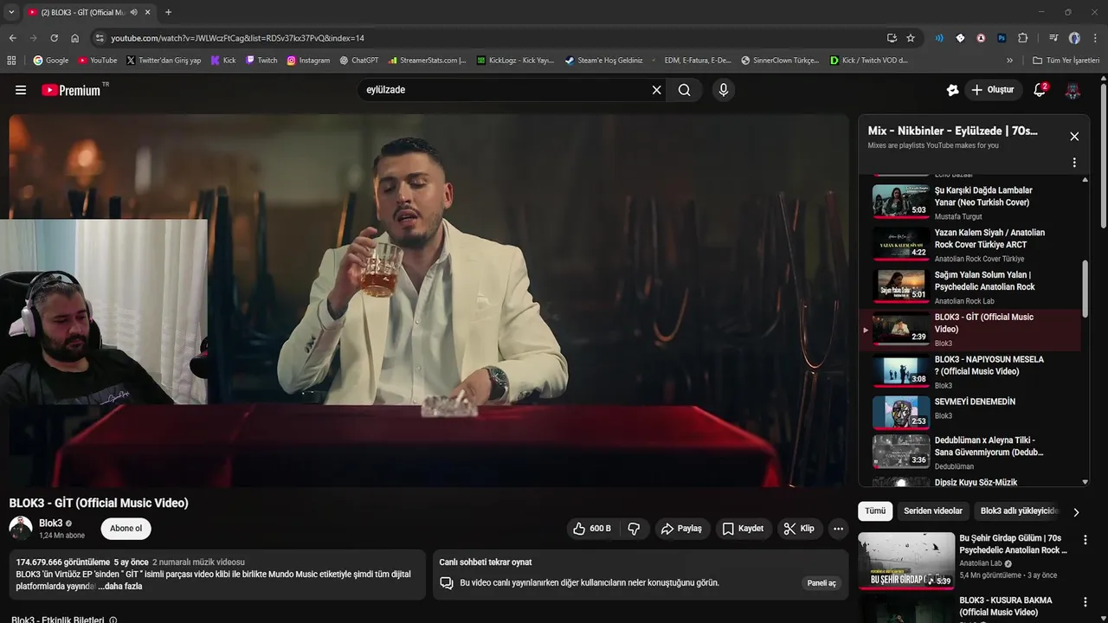
Task: Open the Twitch bookmark
Action: pos(261,61)
